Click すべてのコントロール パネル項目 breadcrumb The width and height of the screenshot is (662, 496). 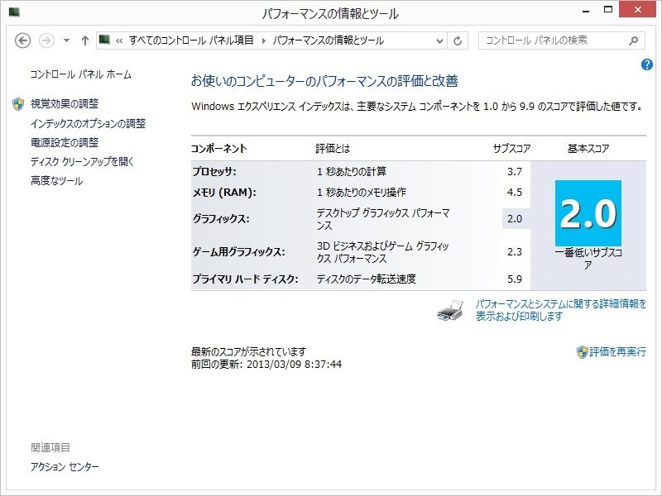click(191, 41)
